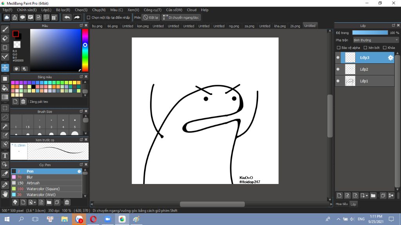401x225 pixels.
Task: Enable 'Chọn một lớp tại điểm nhấp' checkbox
Action: (x=89, y=18)
